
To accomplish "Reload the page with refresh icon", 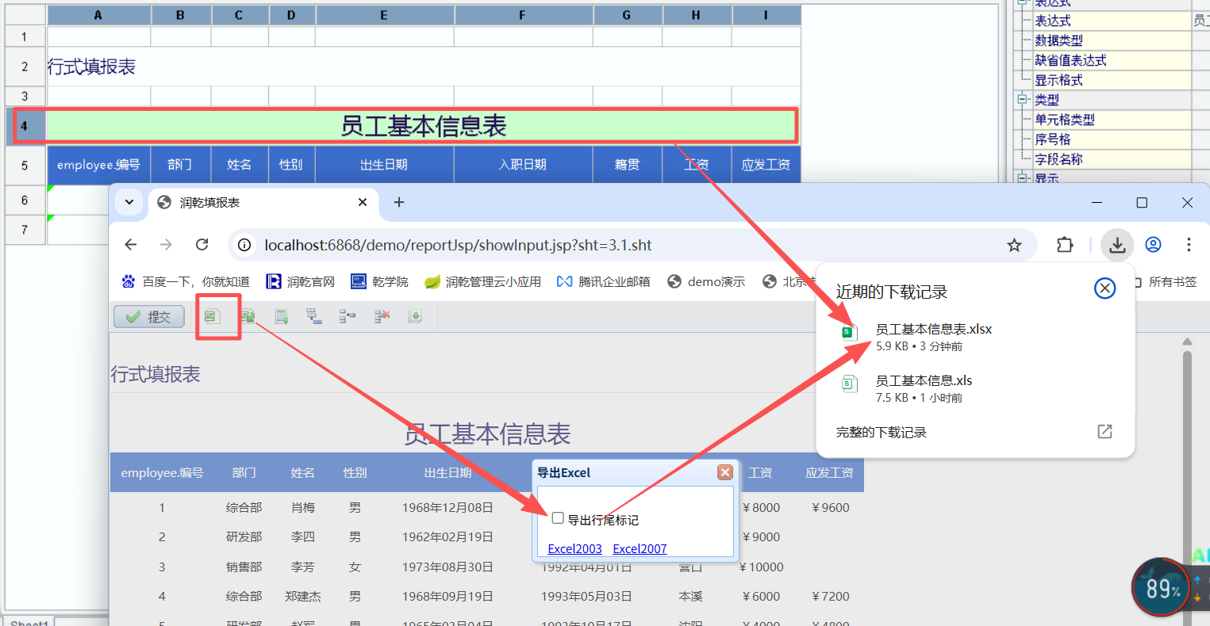I will click(202, 245).
